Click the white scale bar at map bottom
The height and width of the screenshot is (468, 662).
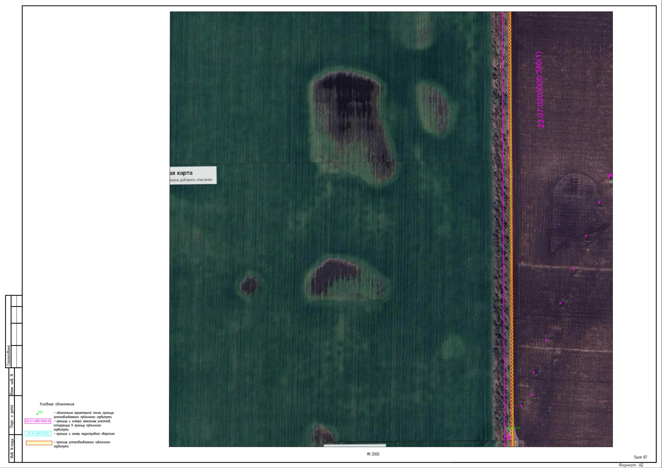pyautogui.click(x=355, y=445)
